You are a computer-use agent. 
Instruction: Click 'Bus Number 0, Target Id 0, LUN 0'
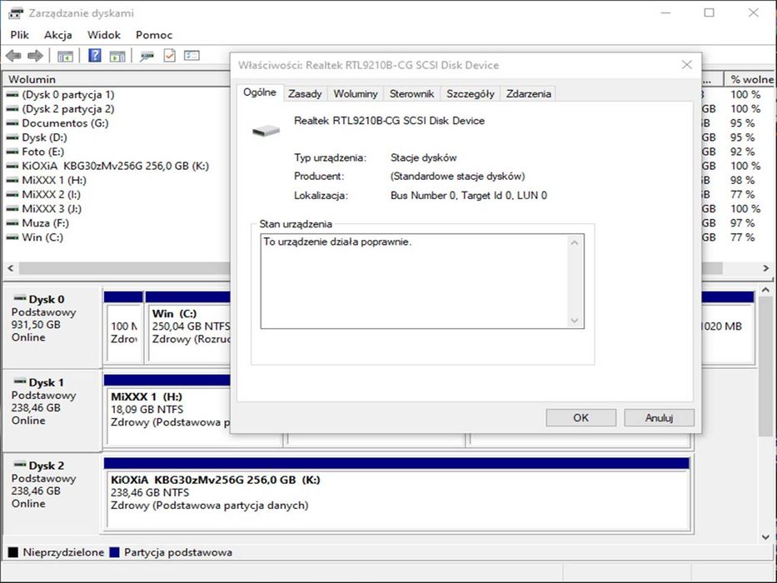point(469,196)
